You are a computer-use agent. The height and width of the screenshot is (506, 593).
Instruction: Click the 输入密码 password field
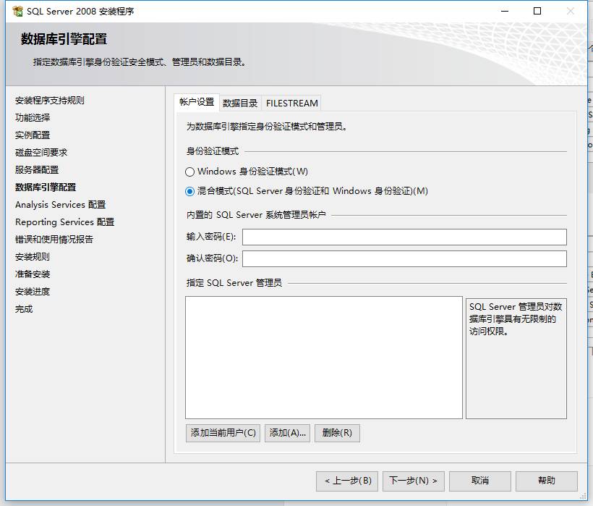[x=404, y=237]
